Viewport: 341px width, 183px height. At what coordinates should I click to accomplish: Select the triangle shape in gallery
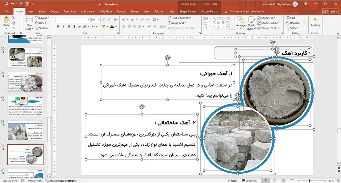tap(206, 23)
